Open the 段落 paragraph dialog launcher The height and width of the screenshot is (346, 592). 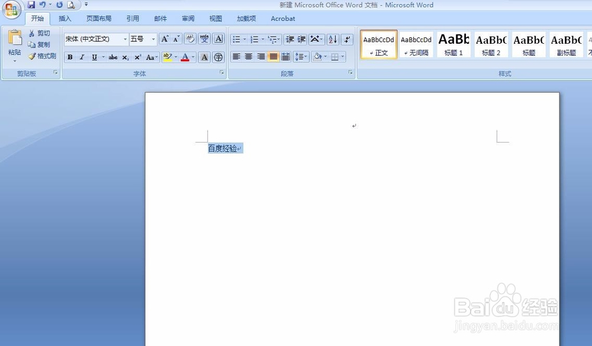click(350, 72)
